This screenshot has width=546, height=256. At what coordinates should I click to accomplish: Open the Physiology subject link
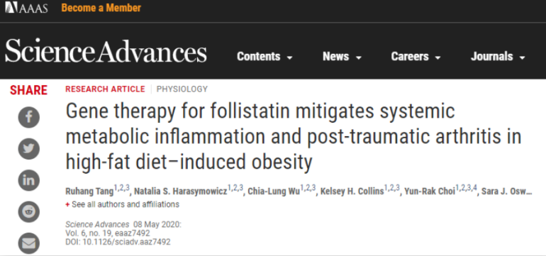(182, 89)
